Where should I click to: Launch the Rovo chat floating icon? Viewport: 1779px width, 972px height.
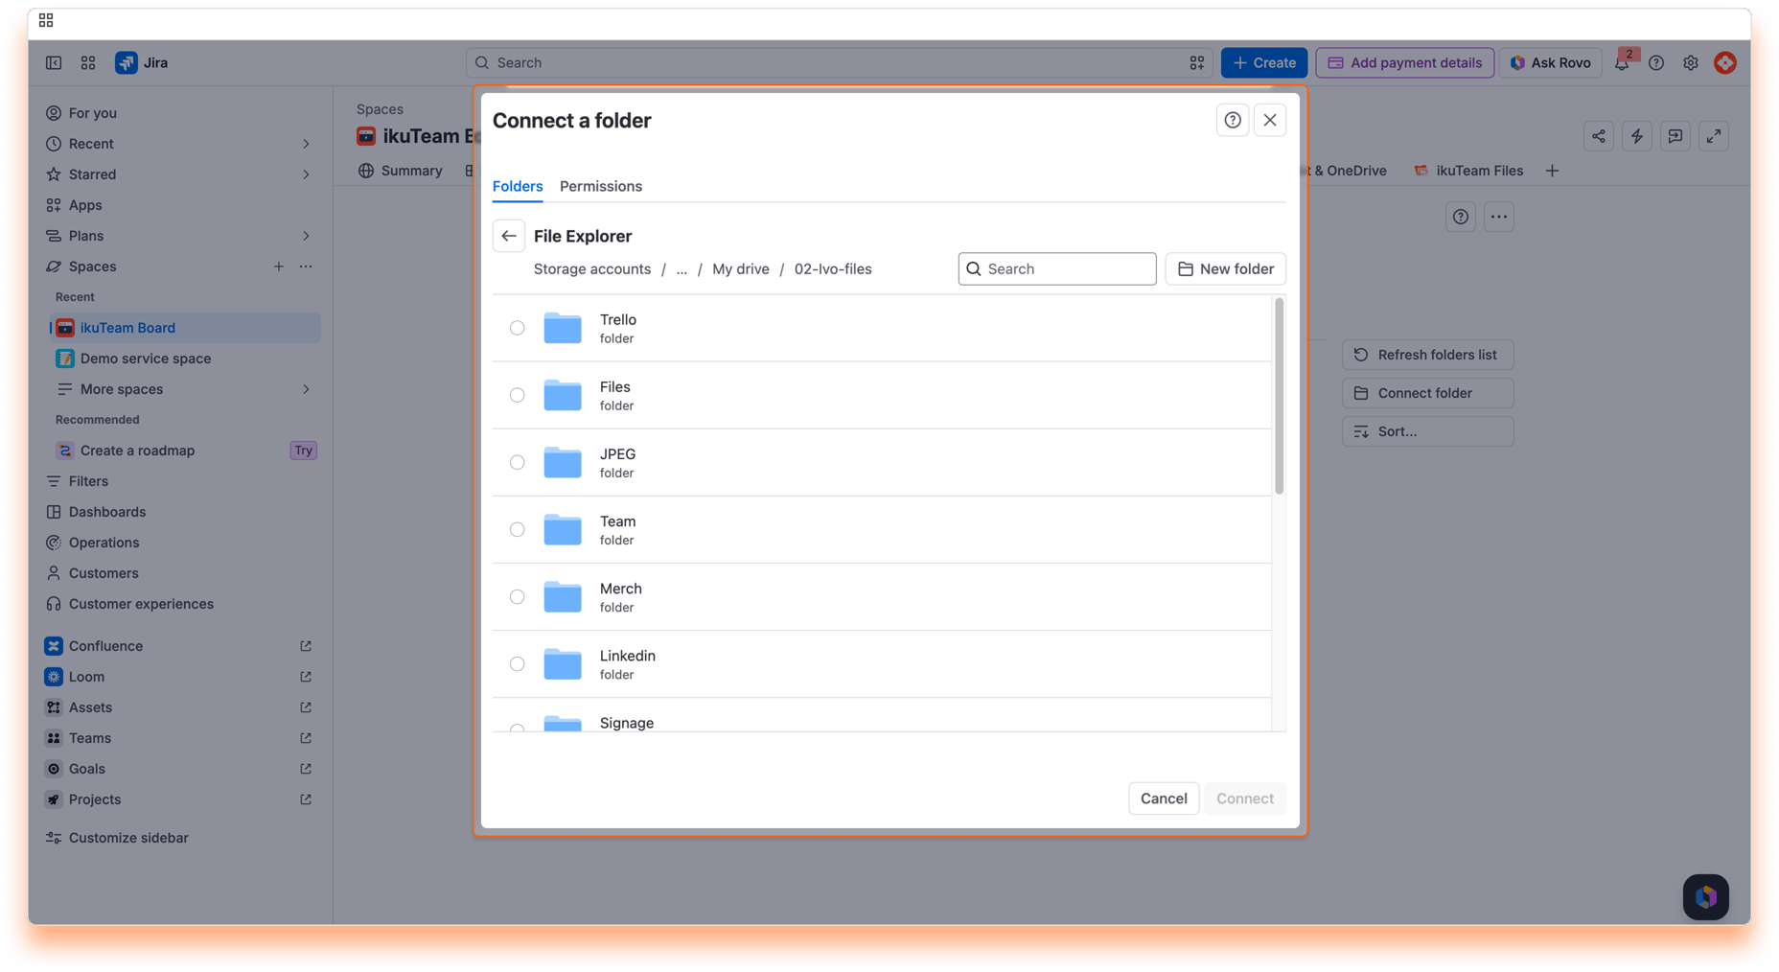point(1706,897)
